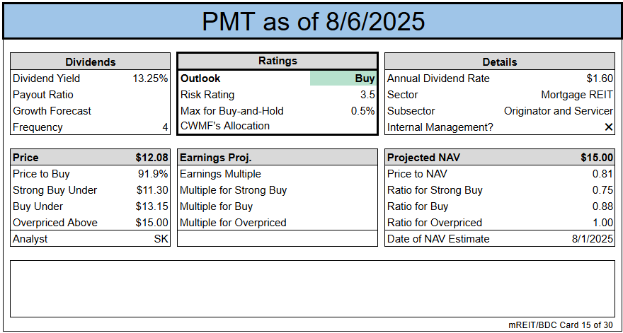The width and height of the screenshot is (623, 333).
Task: Click the empty notes box at bottom
Action: (312, 288)
